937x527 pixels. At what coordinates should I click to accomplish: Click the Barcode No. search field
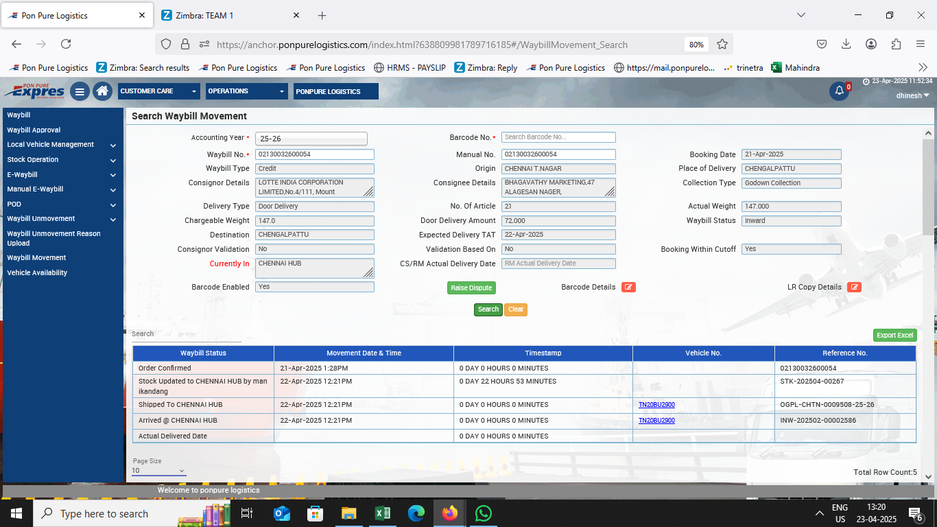558,137
